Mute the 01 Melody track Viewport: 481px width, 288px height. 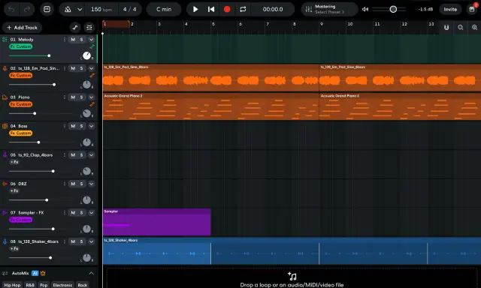pyautogui.click(x=73, y=40)
